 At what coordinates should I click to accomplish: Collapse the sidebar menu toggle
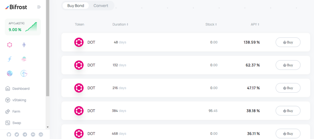[x=39, y=7]
